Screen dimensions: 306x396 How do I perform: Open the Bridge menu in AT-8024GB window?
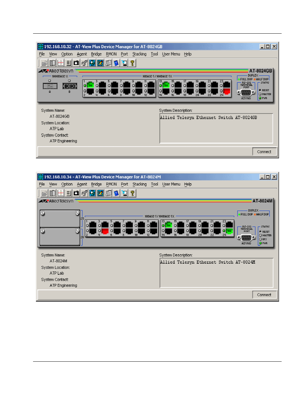click(x=96, y=54)
